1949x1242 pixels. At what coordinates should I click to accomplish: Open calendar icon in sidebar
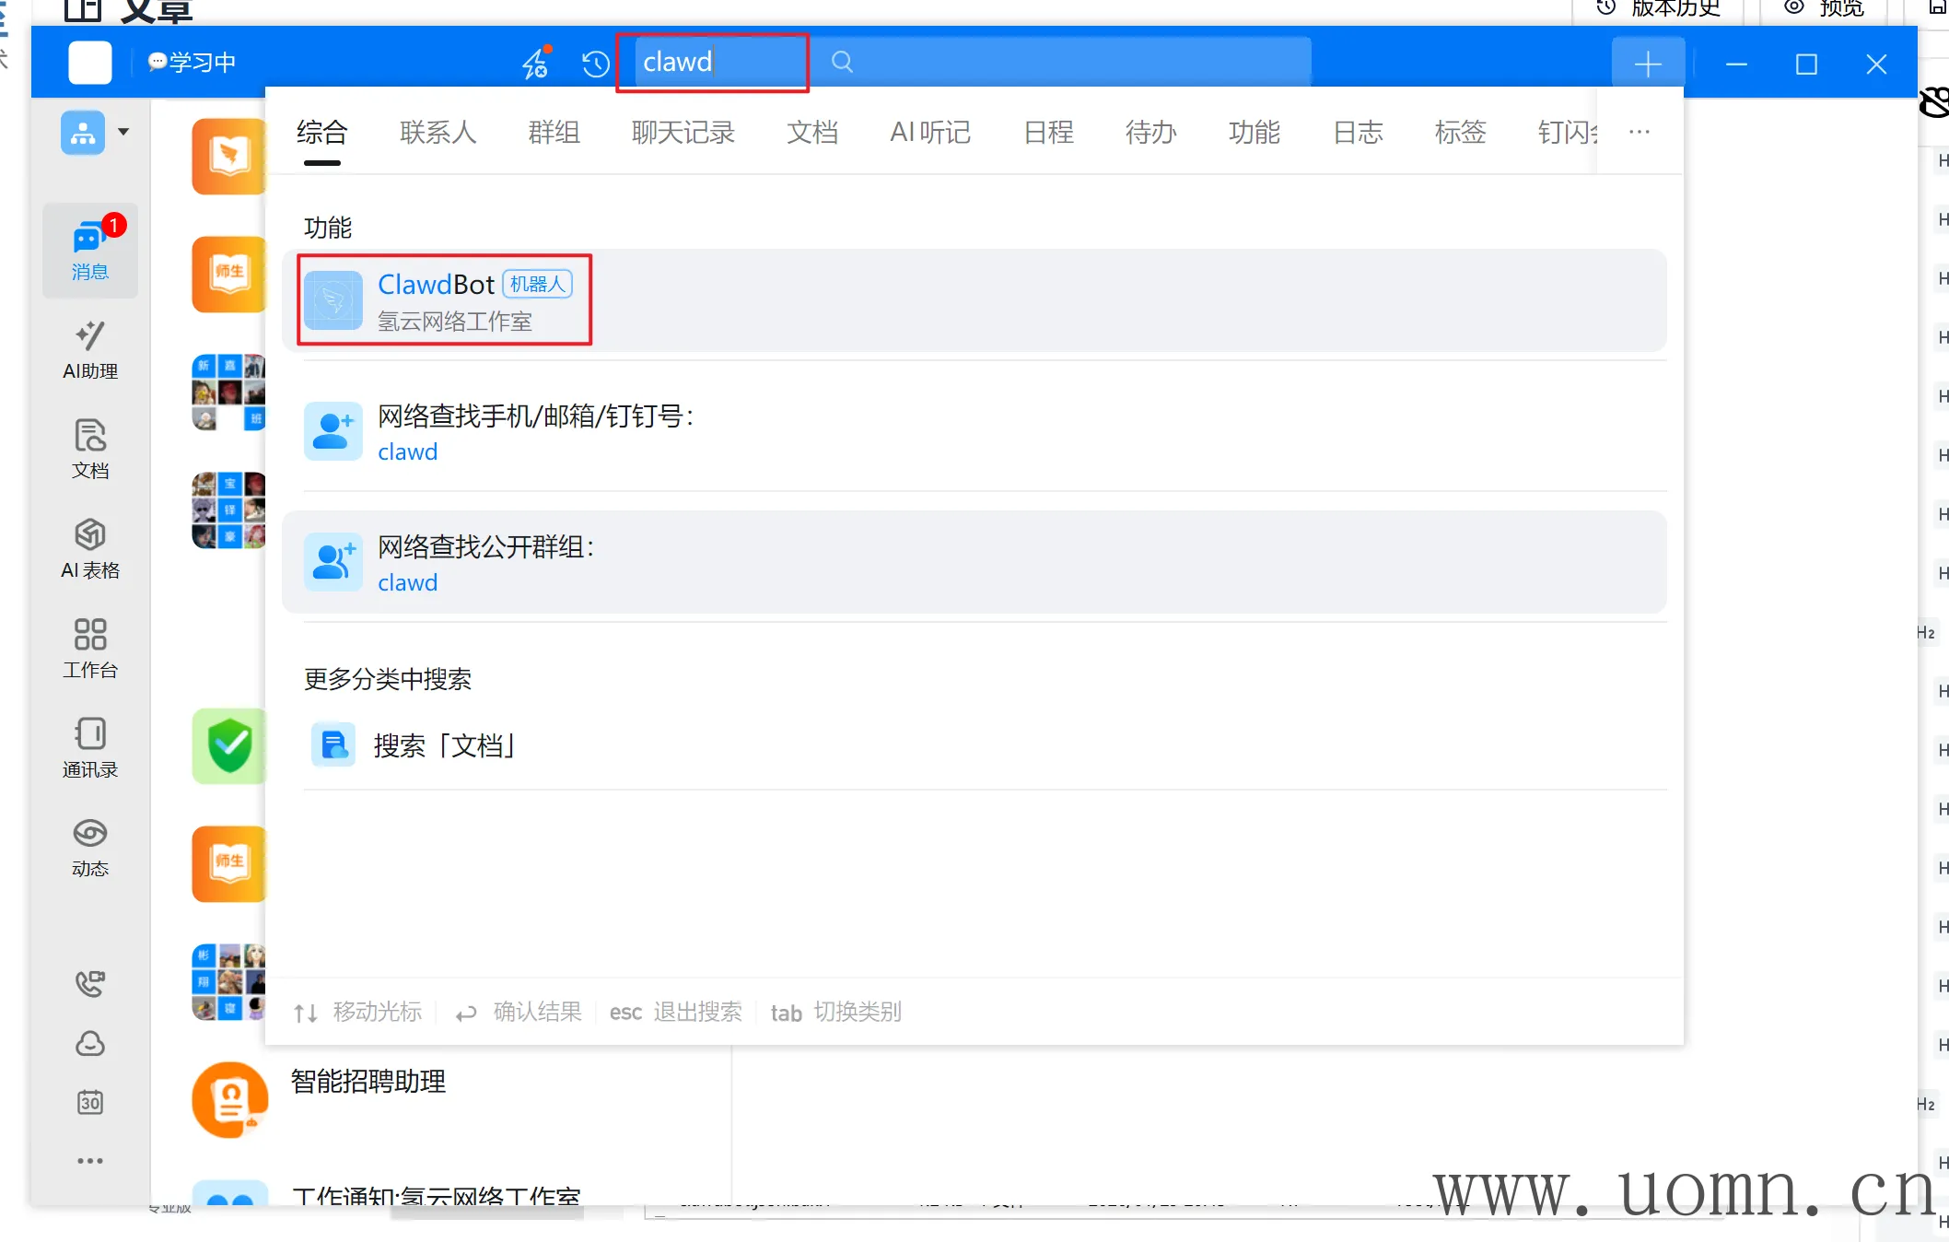point(89,1102)
